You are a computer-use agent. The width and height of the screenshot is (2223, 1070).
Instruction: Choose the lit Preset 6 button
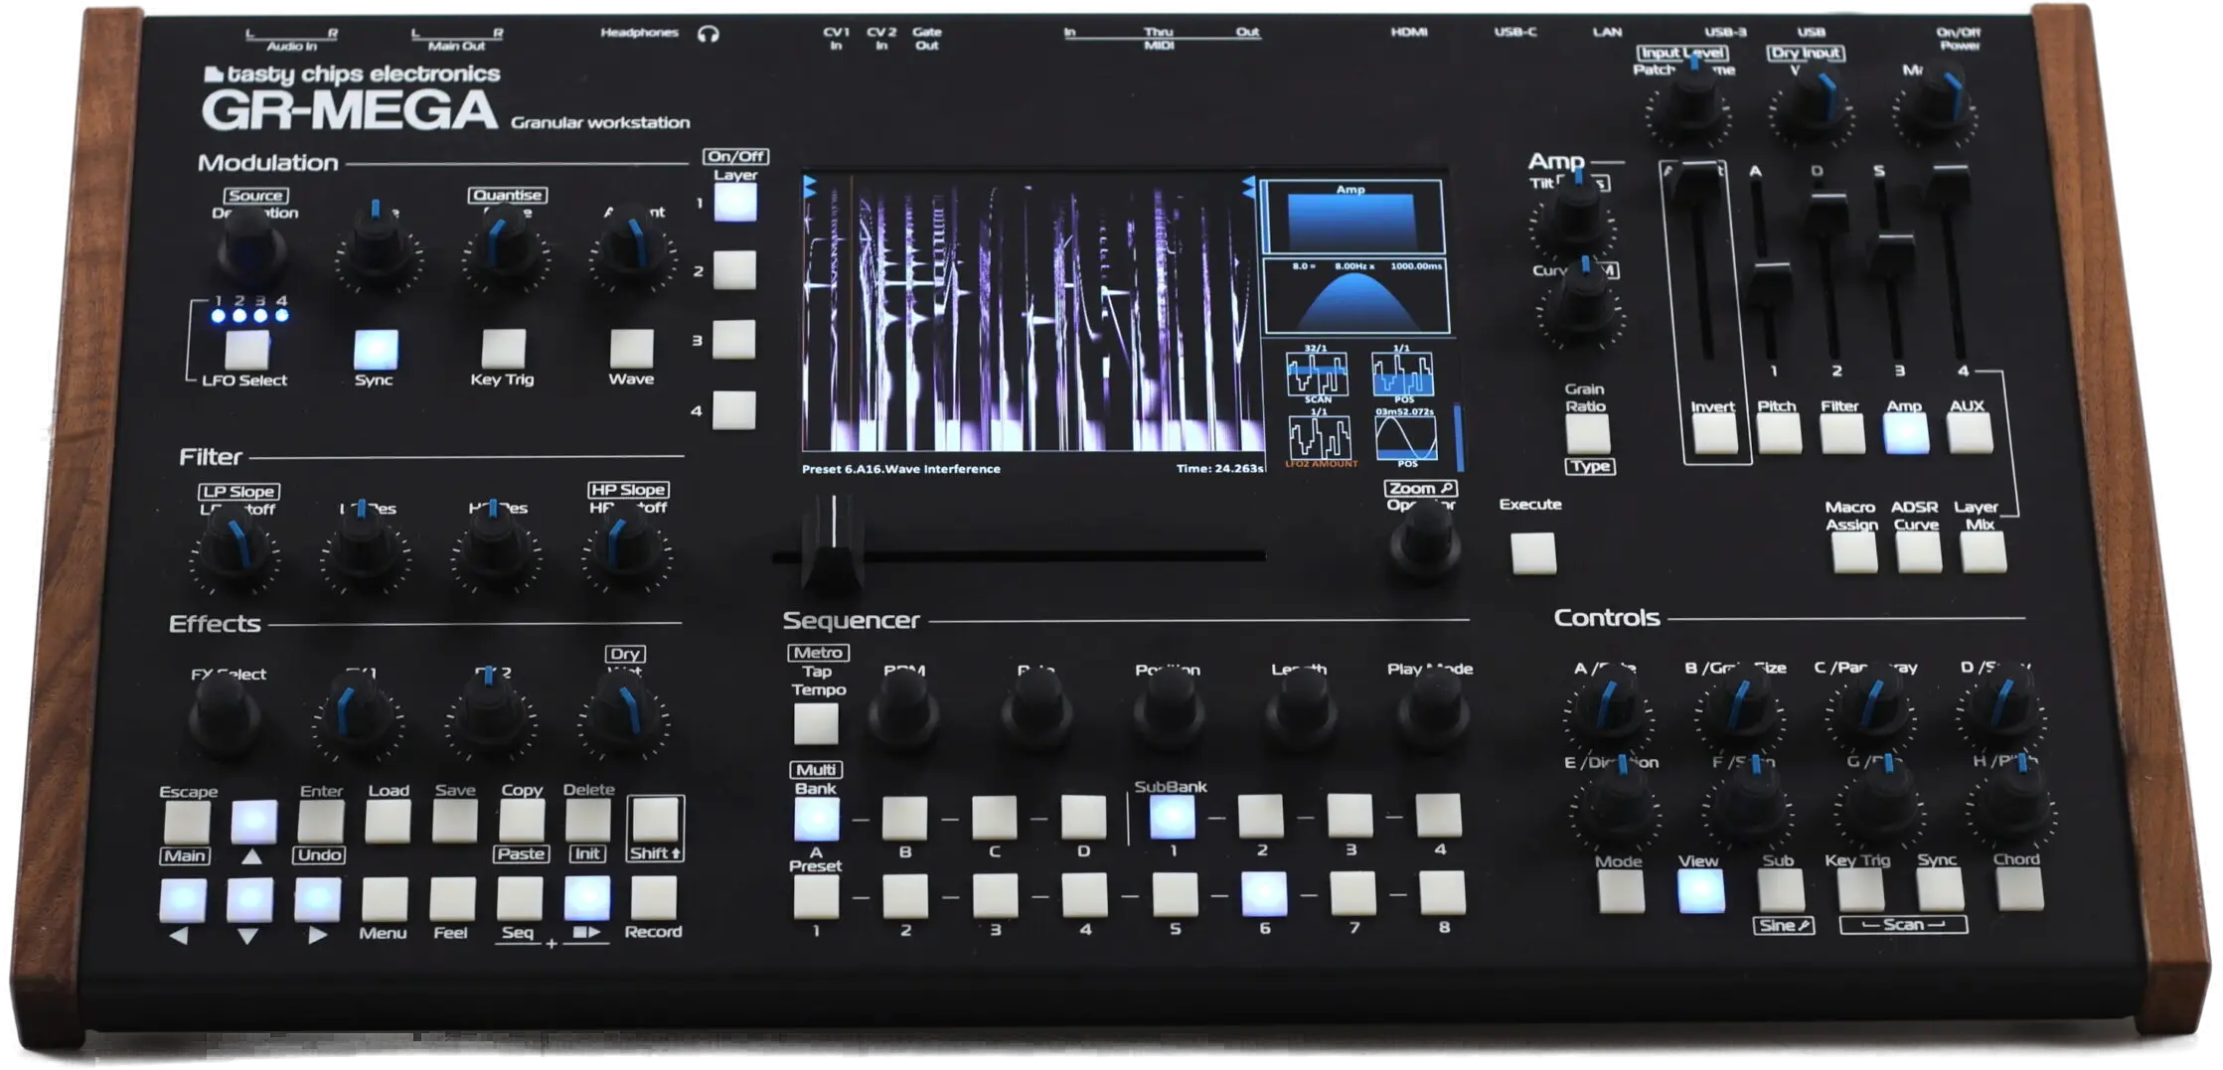(x=1264, y=894)
